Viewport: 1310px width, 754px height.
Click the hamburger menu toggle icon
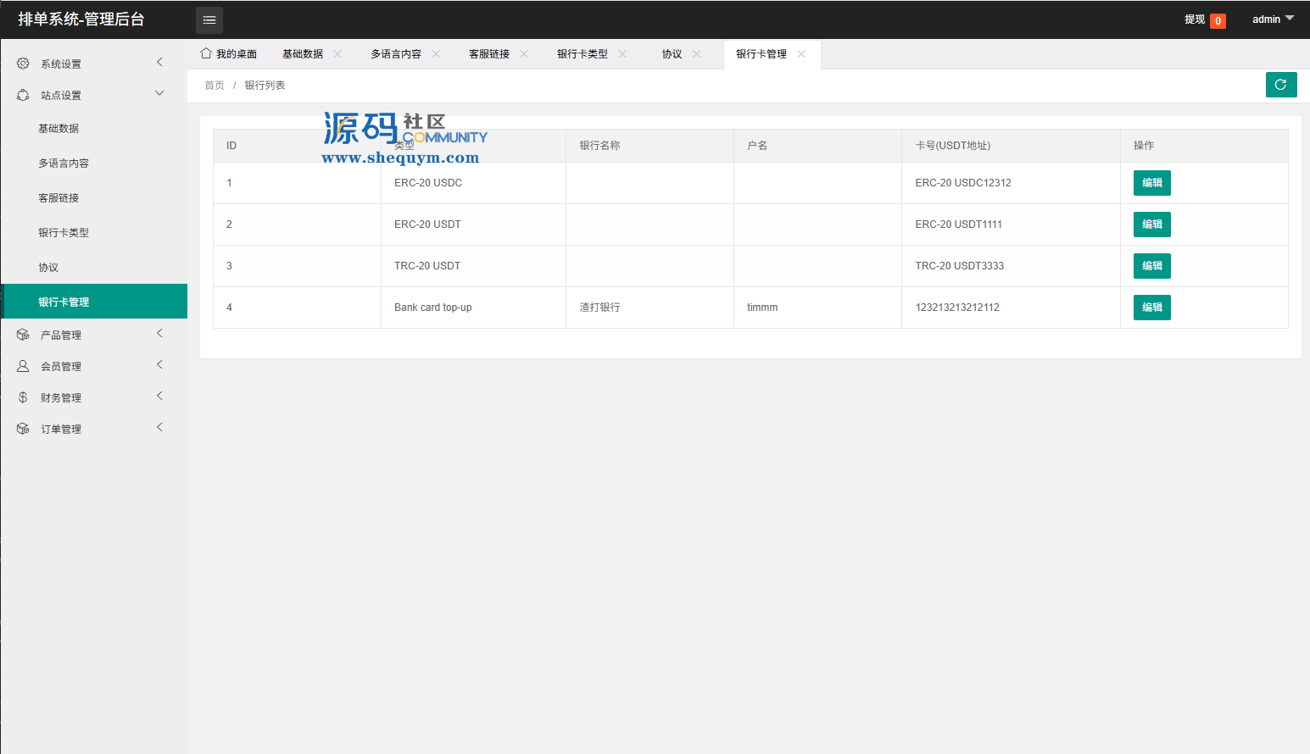pyautogui.click(x=209, y=19)
